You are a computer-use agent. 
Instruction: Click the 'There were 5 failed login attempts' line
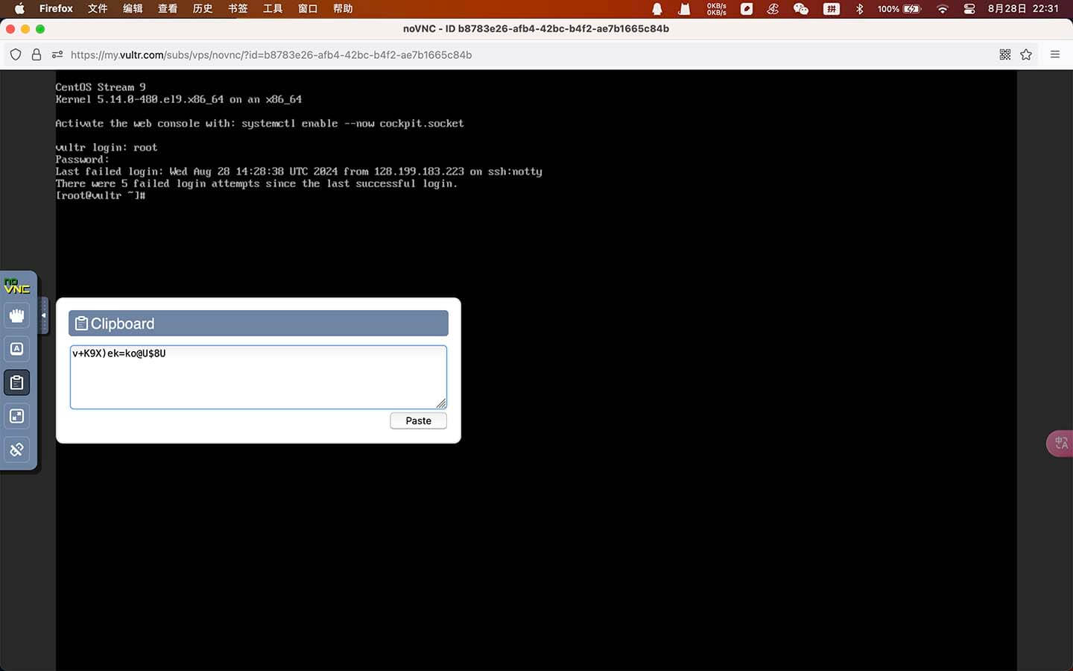click(256, 183)
